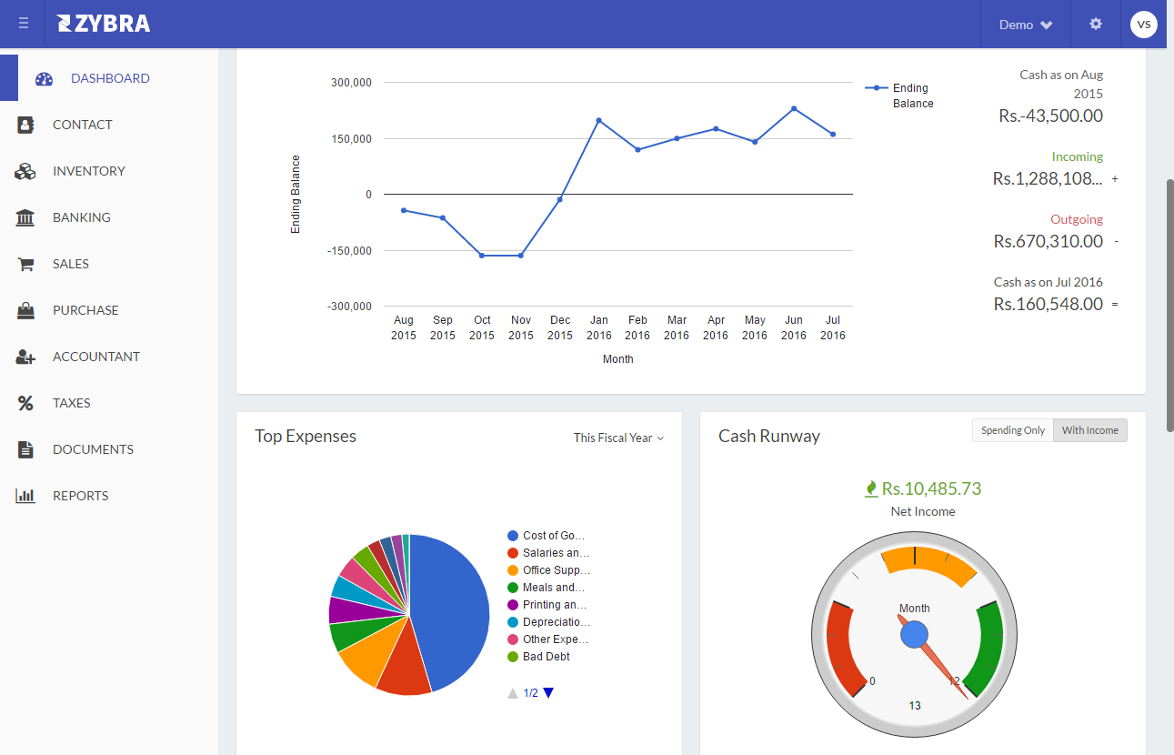
Task: Click the green gauge arc segment
Action: point(985,649)
